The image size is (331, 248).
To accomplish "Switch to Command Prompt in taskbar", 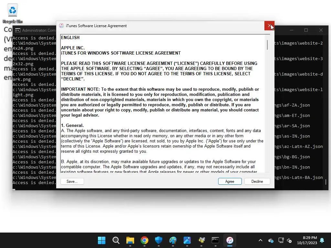I will 216,240.
